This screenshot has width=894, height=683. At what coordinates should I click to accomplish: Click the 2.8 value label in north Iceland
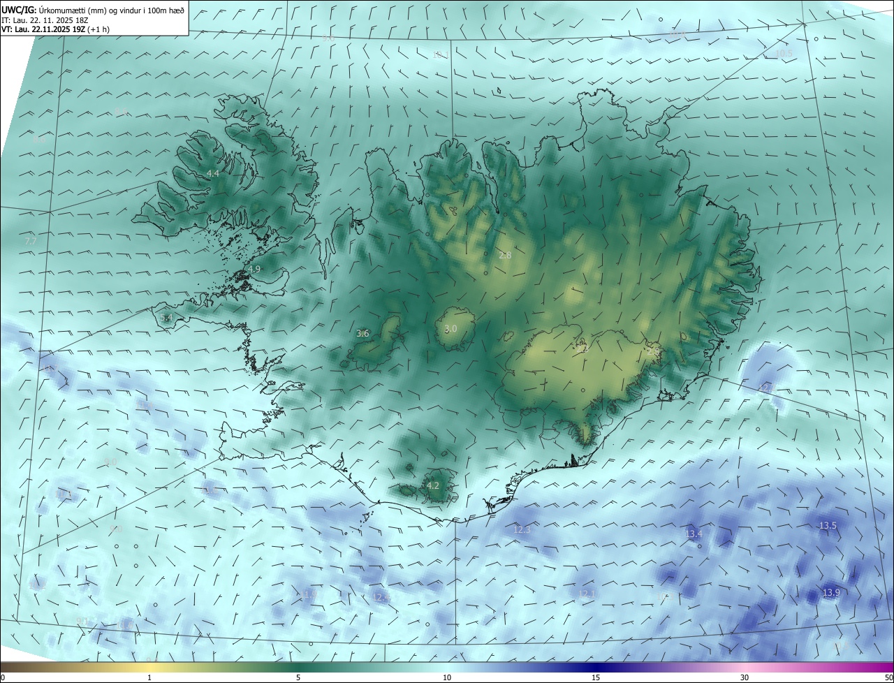coord(505,256)
